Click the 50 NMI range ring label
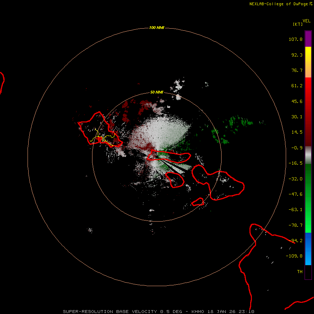Screen dimensions: 314x314 157,92
